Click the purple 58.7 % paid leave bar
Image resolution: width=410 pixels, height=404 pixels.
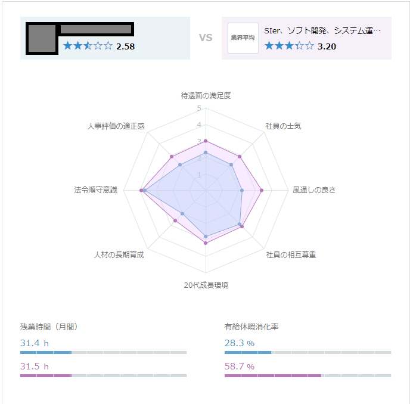click(x=273, y=375)
